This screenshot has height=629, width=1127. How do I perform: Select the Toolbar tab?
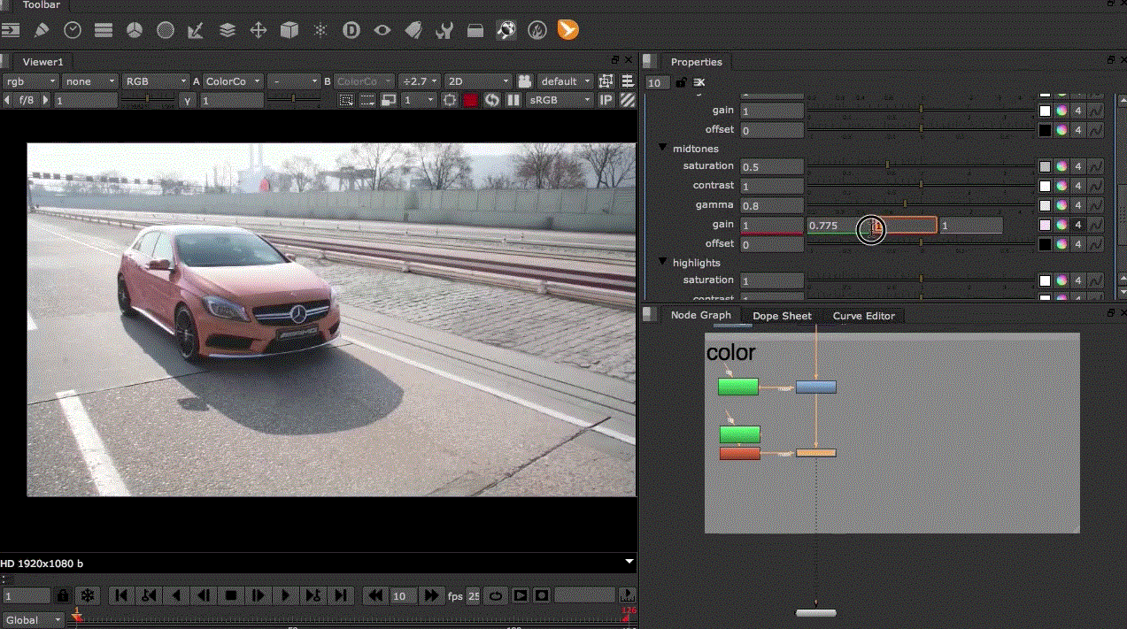click(41, 5)
